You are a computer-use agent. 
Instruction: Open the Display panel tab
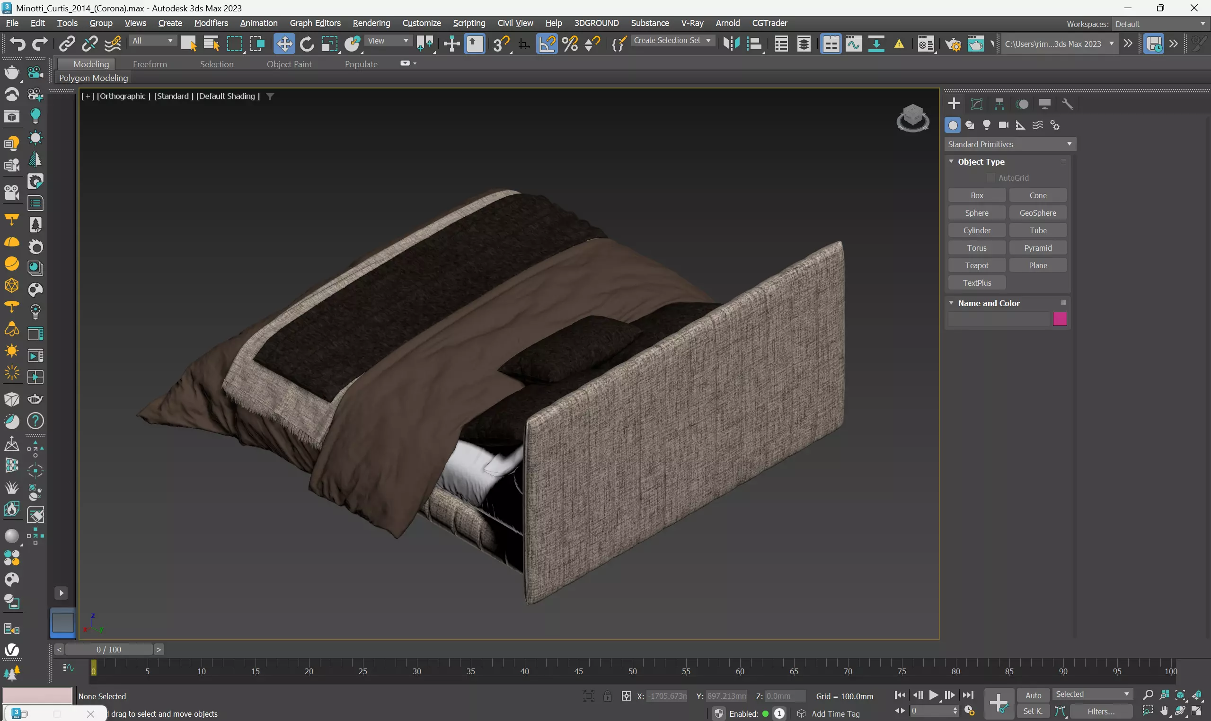[x=1044, y=104]
